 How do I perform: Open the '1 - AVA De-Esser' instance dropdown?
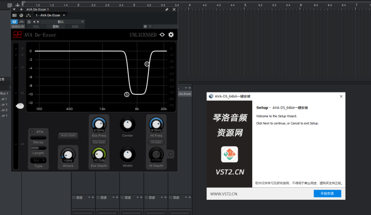click(x=51, y=15)
